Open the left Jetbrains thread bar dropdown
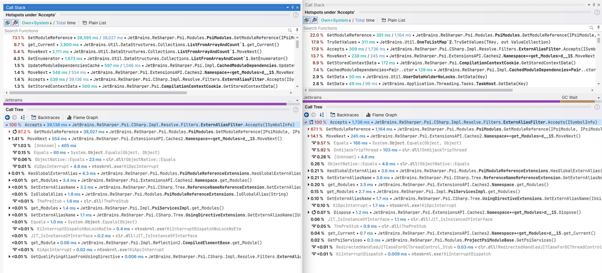The height and width of the screenshot is (273, 602). point(296,101)
